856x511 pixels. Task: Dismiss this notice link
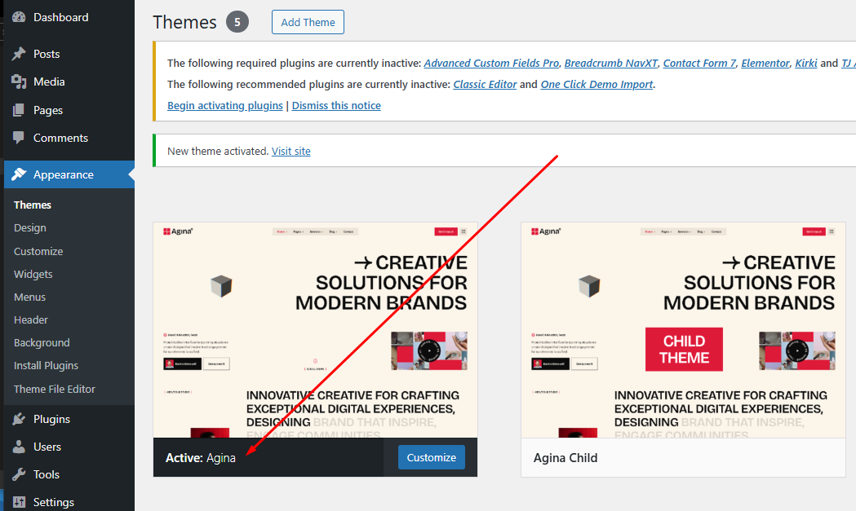pos(336,105)
